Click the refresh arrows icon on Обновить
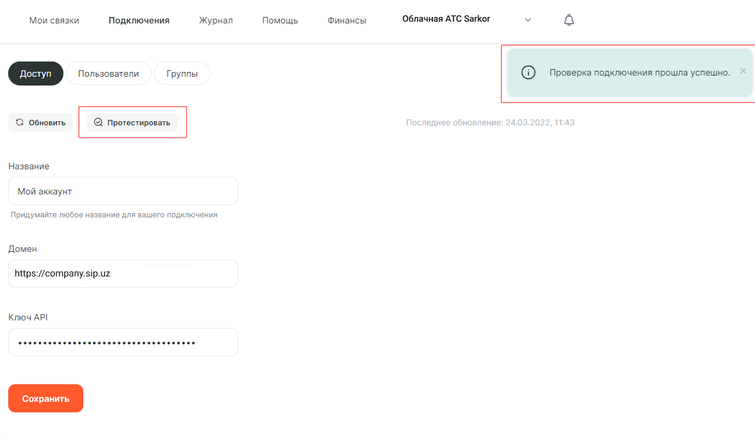This screenshot has width=755, height=444. click(20, 122)
